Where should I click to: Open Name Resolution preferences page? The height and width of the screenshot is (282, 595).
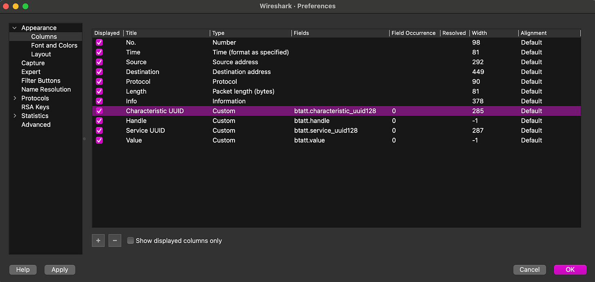[x=46, y=89]
